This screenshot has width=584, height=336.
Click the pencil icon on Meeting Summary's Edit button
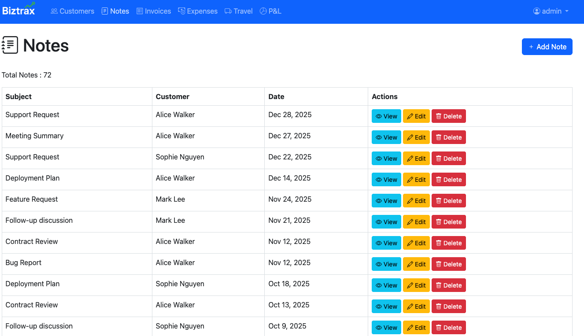click(x=410, y=137)
